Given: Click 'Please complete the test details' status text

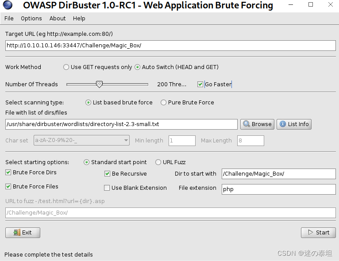Looking at the screenshot, I should 49,254.
